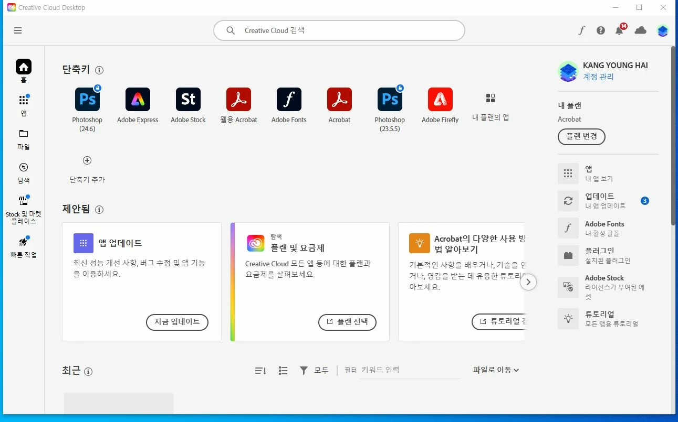Open Quick actions (빠른 작업) in sidebar

coord(24,247)
